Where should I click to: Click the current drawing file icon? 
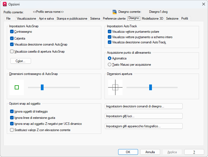[115, 12]
